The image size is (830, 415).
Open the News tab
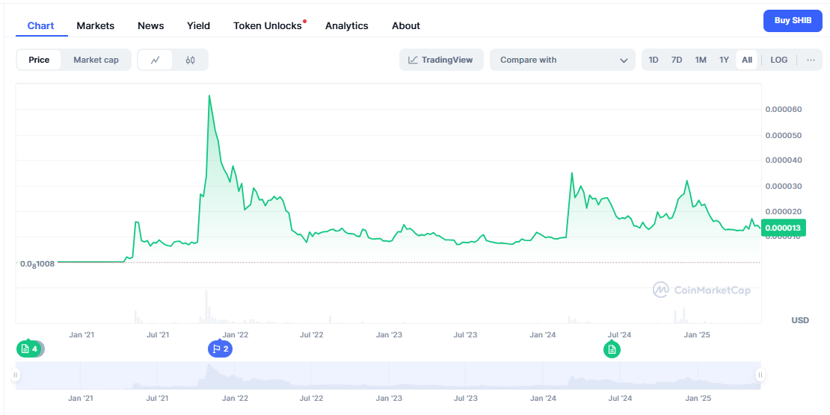[151, 25]
